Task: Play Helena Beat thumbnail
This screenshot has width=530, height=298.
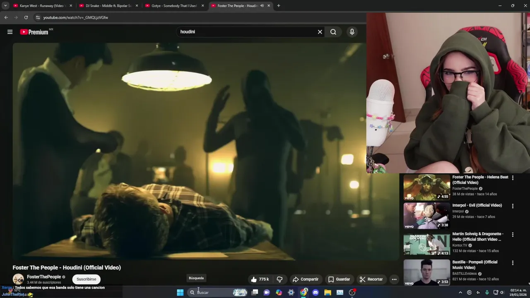Action: pyautogui.click(x=426, y=187)
